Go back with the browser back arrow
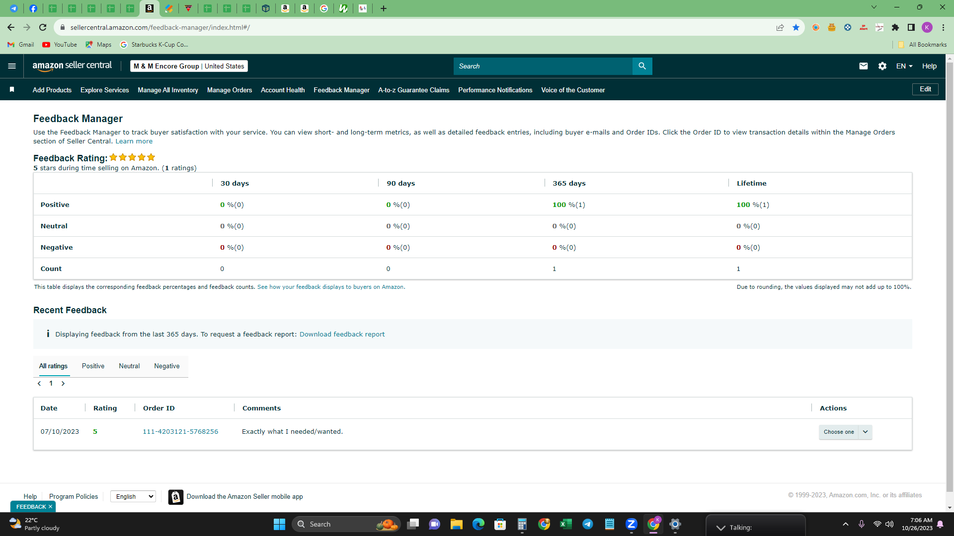 [11, 27]
